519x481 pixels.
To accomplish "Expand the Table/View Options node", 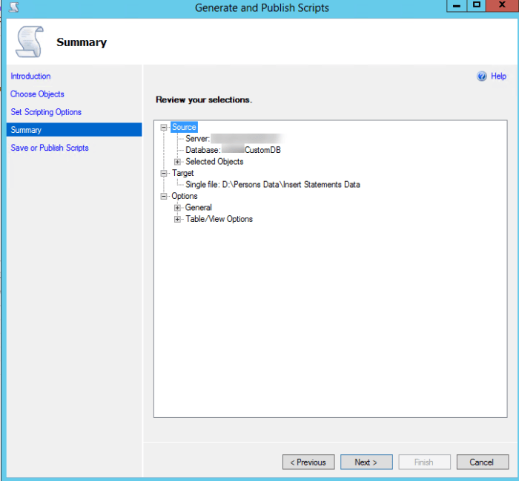I will point(177,219).
